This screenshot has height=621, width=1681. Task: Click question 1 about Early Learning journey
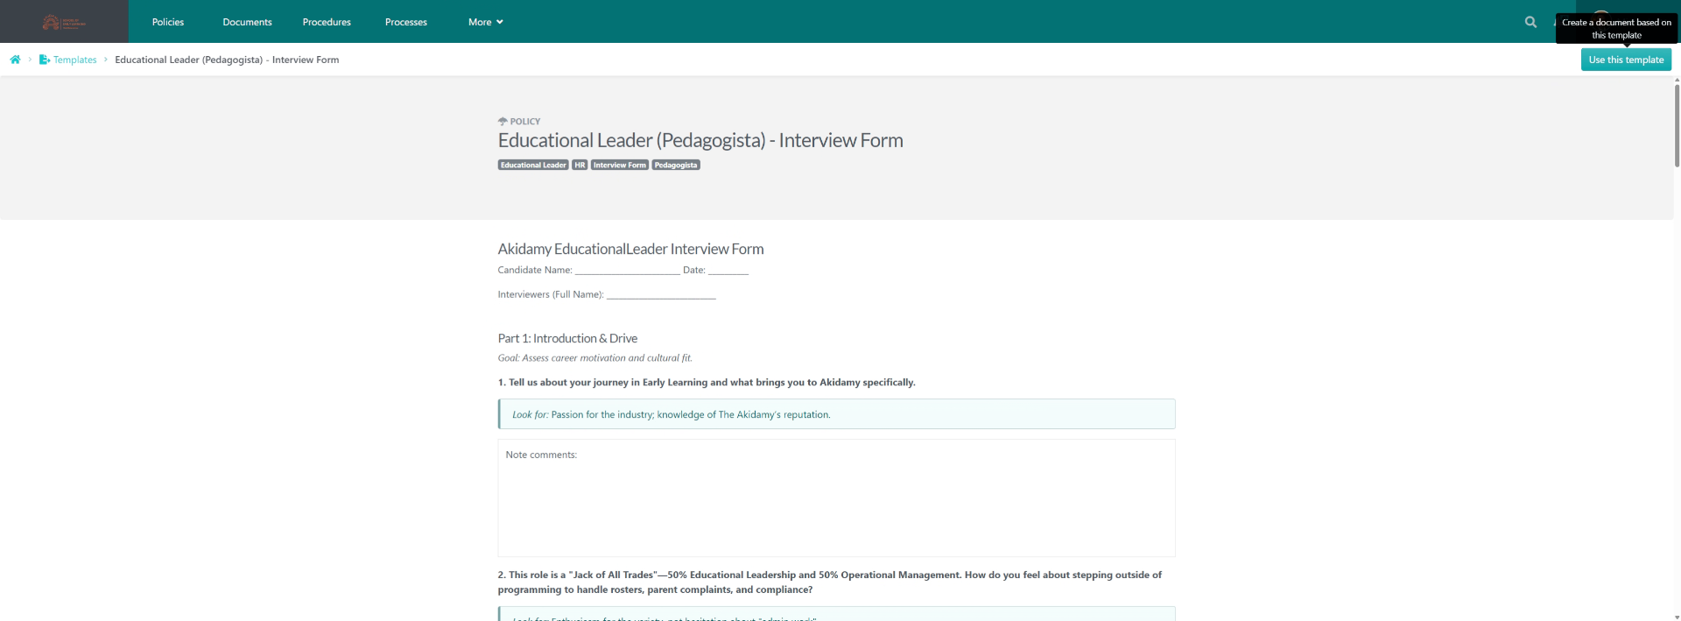pos(707,383)
